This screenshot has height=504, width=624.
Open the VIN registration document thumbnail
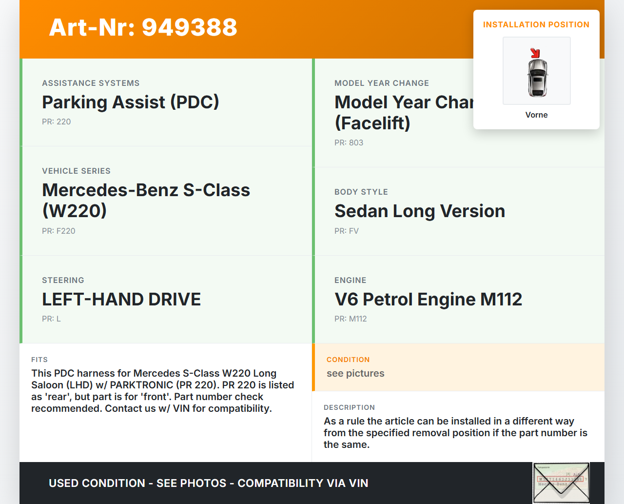click(561, 482)
